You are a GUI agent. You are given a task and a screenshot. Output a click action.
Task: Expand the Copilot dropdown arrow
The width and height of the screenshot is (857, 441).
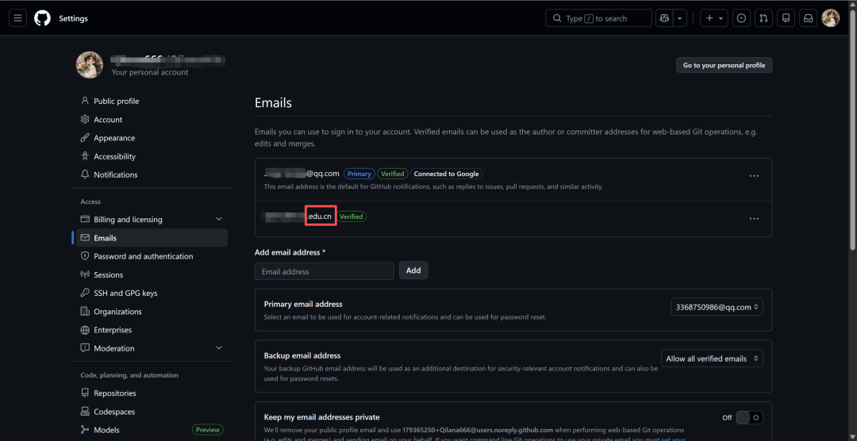680,18
